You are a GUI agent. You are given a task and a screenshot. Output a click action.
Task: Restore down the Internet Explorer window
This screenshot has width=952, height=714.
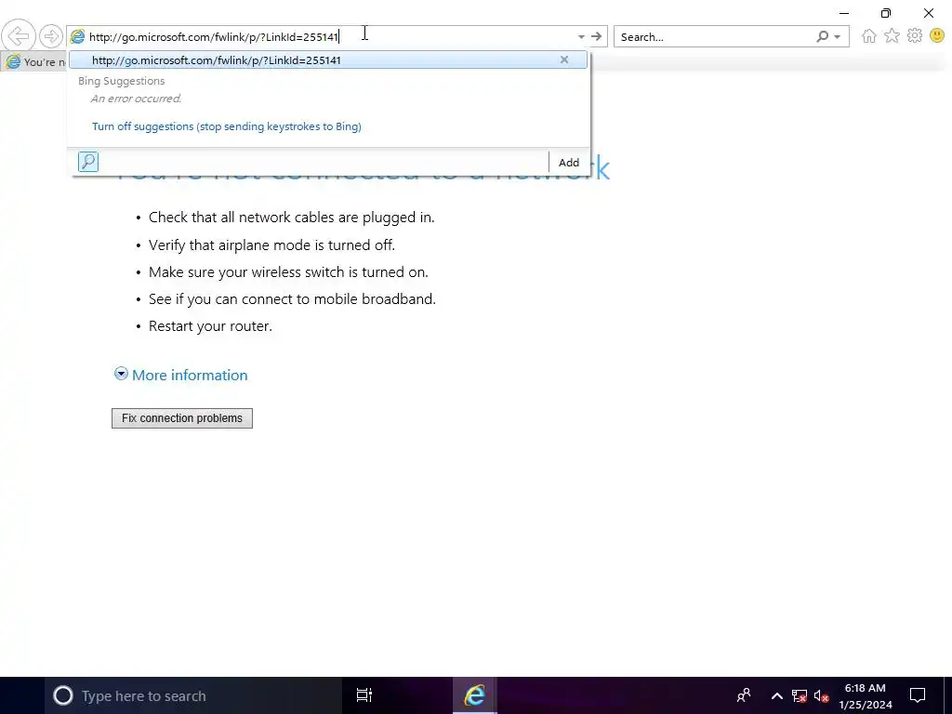pos(886,13)
